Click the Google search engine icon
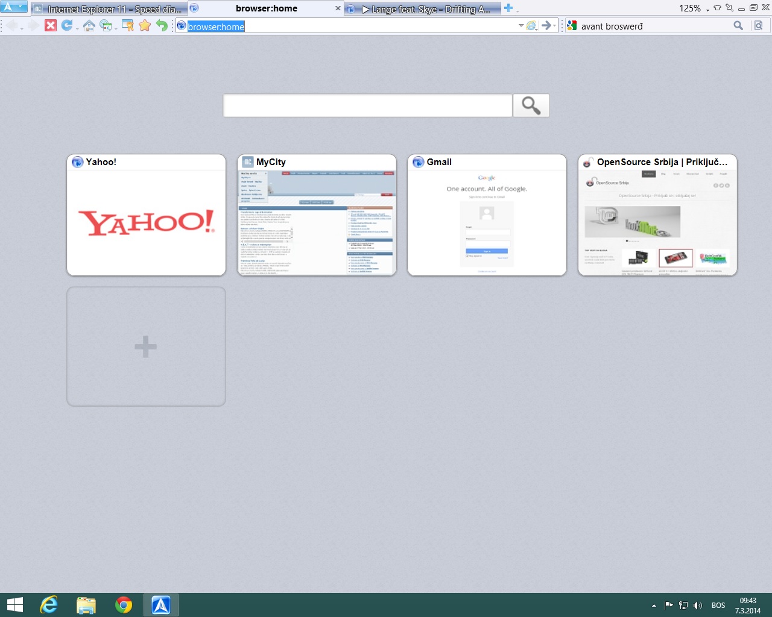 click(x=572, y=26)
